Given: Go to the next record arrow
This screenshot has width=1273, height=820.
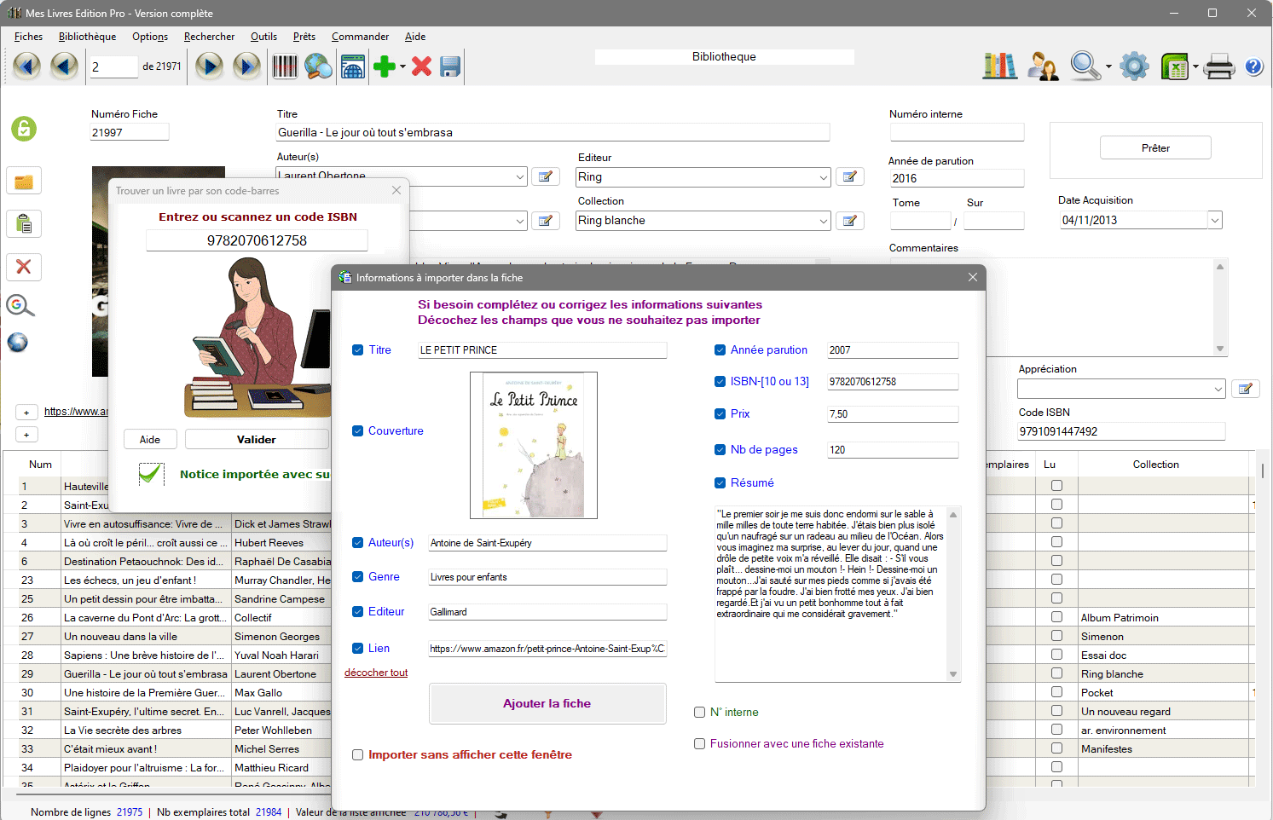Looking at the screenshot, I should 209,66.
